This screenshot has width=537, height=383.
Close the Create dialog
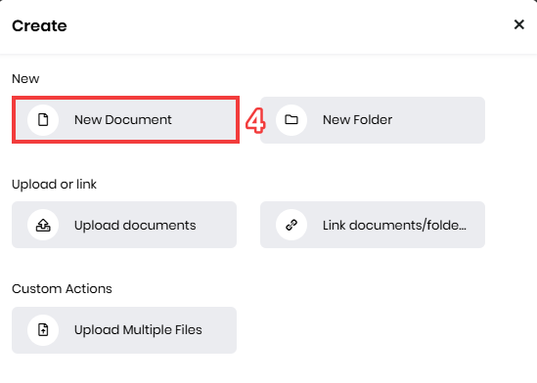point(519,24)
